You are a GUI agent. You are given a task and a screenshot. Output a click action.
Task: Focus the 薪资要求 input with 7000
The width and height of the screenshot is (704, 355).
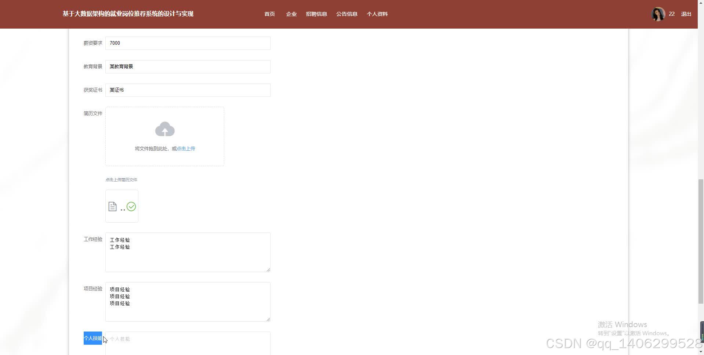point(188,43)
